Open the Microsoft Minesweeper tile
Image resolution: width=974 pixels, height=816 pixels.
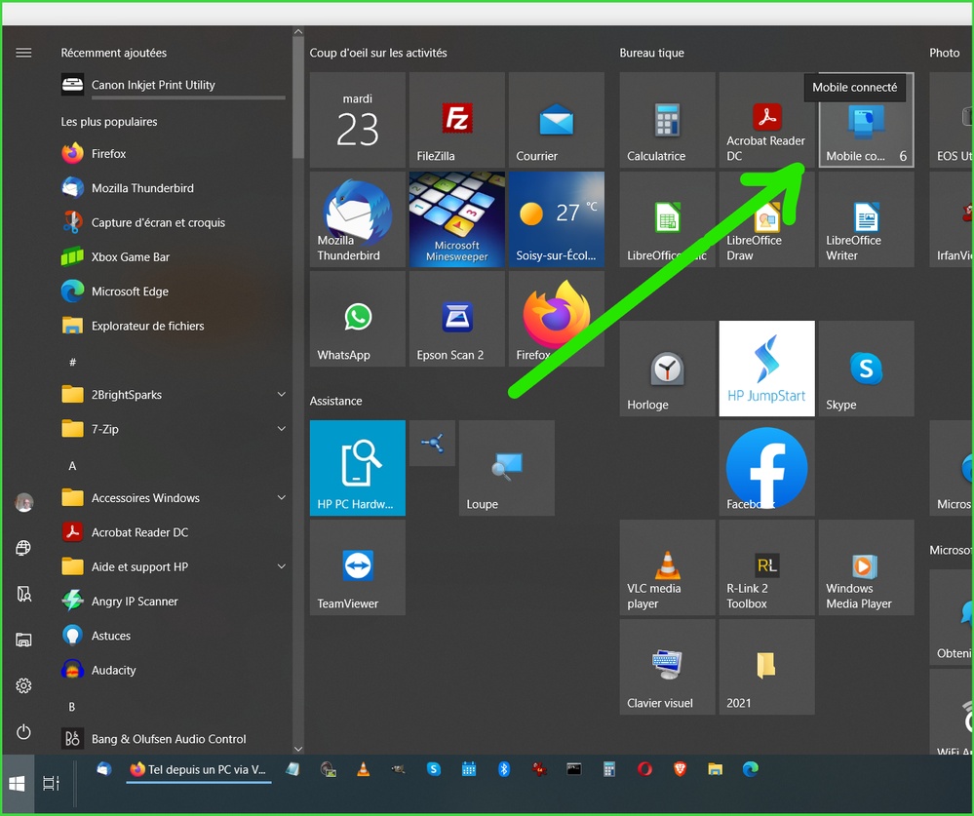click(x=457, y=219)
